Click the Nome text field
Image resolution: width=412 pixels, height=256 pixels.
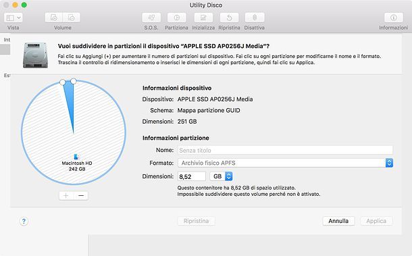[285, 151]
